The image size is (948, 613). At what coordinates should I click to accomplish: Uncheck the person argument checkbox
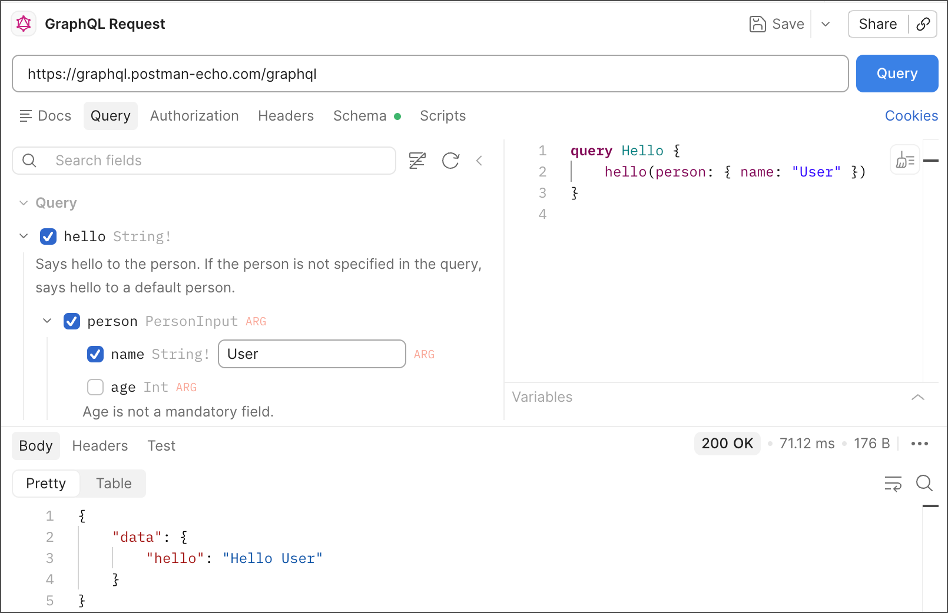pyautogui.click(x=72, y=321)
